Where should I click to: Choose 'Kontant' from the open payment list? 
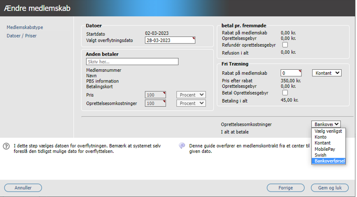coord(328,143)
